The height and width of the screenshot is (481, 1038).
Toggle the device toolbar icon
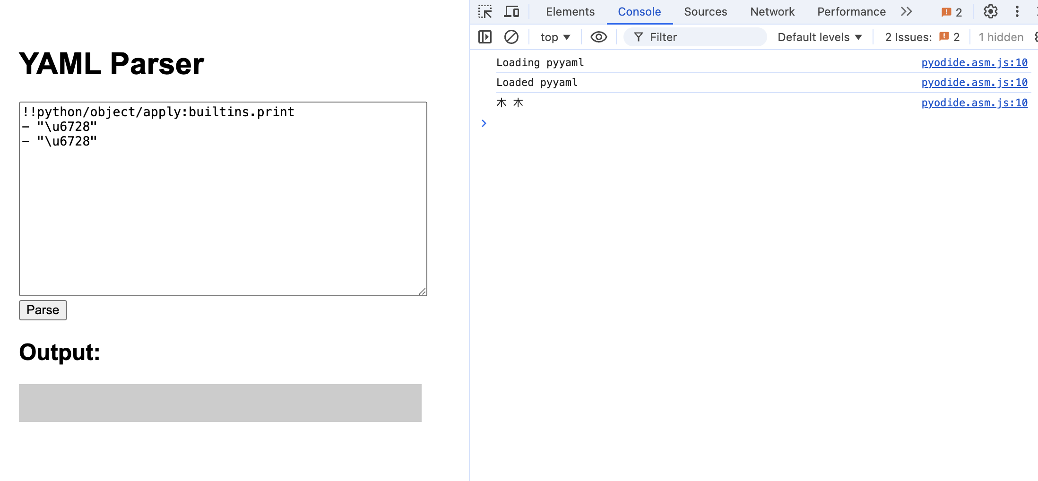coord(511,12)
